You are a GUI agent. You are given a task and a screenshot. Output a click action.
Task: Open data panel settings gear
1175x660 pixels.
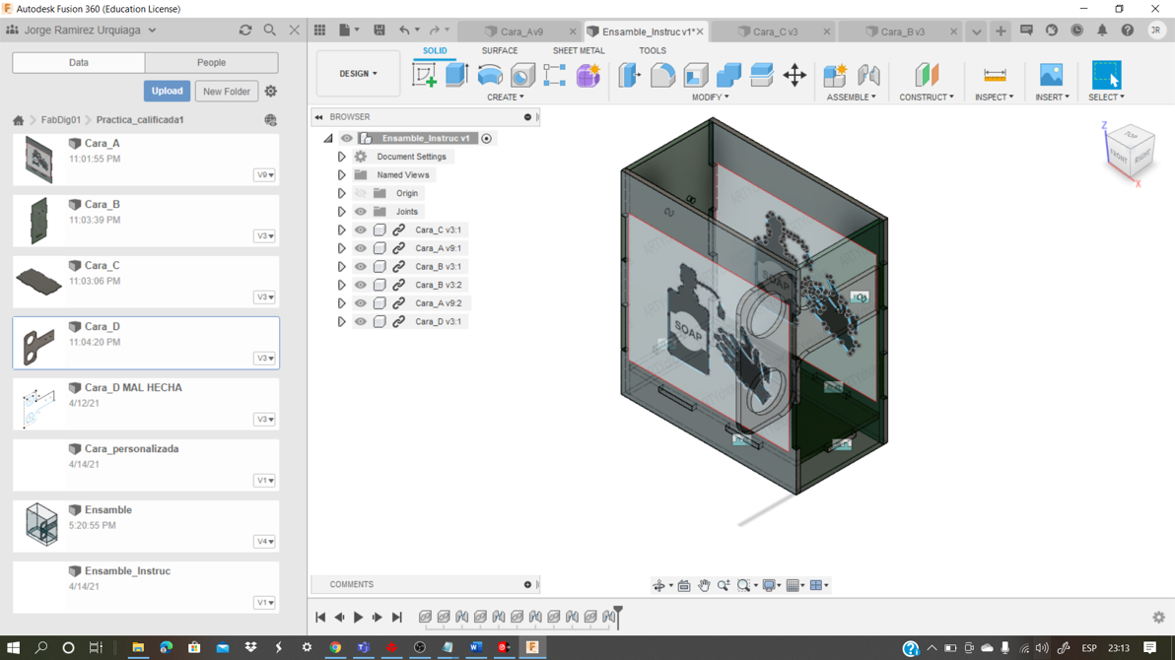point(270,91)
